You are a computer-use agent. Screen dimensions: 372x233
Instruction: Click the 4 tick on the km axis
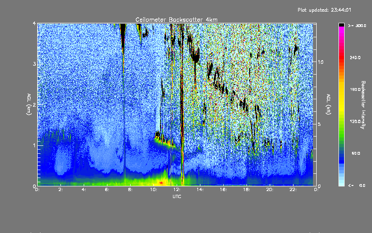[34, 24]
